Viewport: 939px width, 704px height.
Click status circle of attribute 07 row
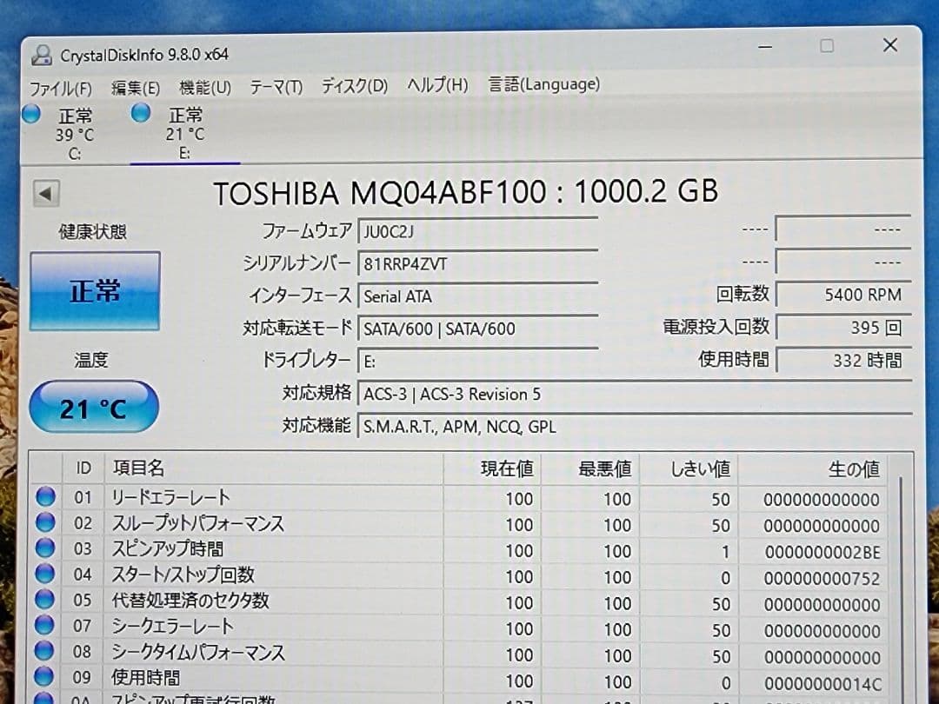pyautogui.click(x=44, y=625)
